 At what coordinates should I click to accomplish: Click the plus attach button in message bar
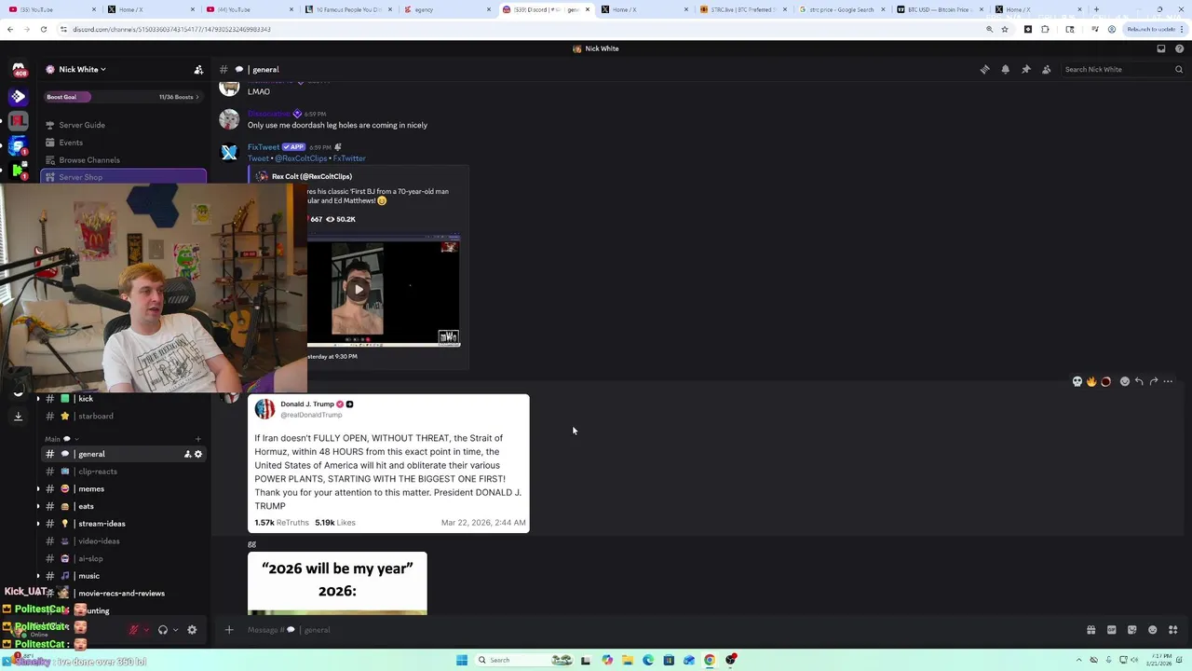click(229, 630)
